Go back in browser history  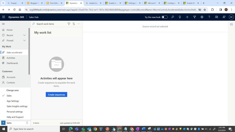pyautogui.click(x=3, y=10)
